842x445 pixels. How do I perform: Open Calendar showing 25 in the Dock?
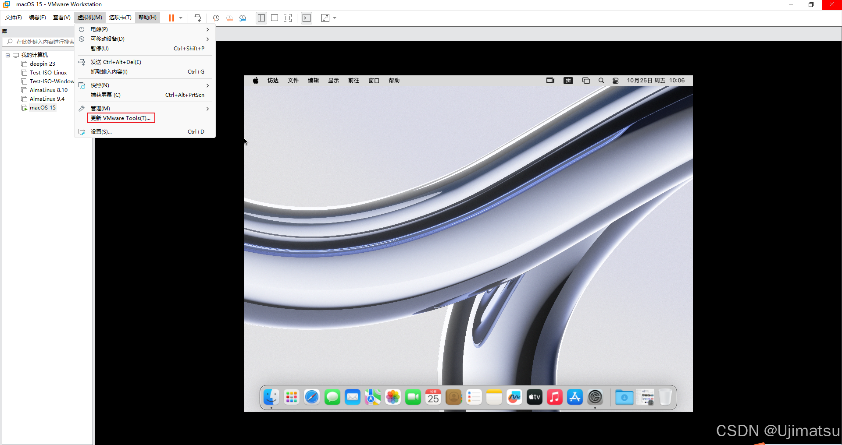pos(433,397)
